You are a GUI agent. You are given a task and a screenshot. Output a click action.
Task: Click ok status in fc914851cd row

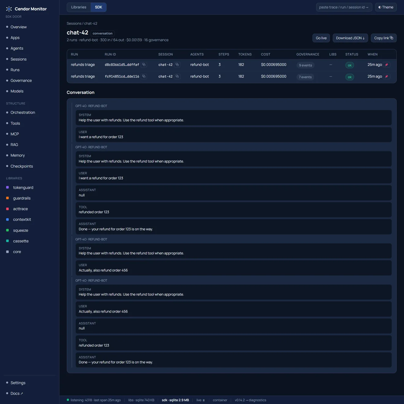tap(350, 77)
